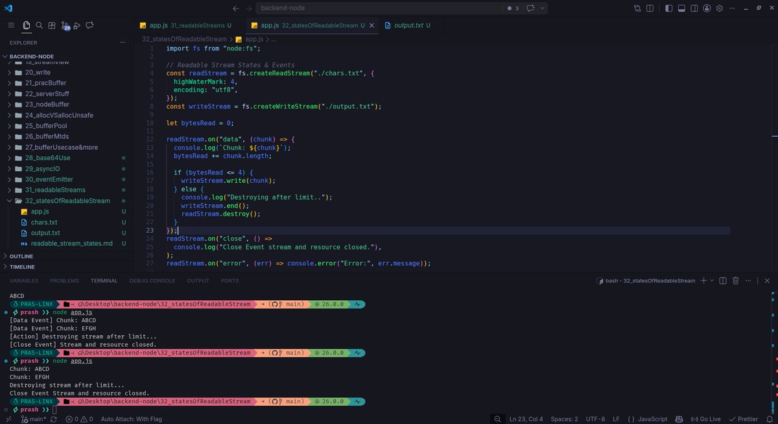Switch to the PROBLEMS panel tab
The width and height of the screenshot is (778, 424).
(x=64, y=281)
